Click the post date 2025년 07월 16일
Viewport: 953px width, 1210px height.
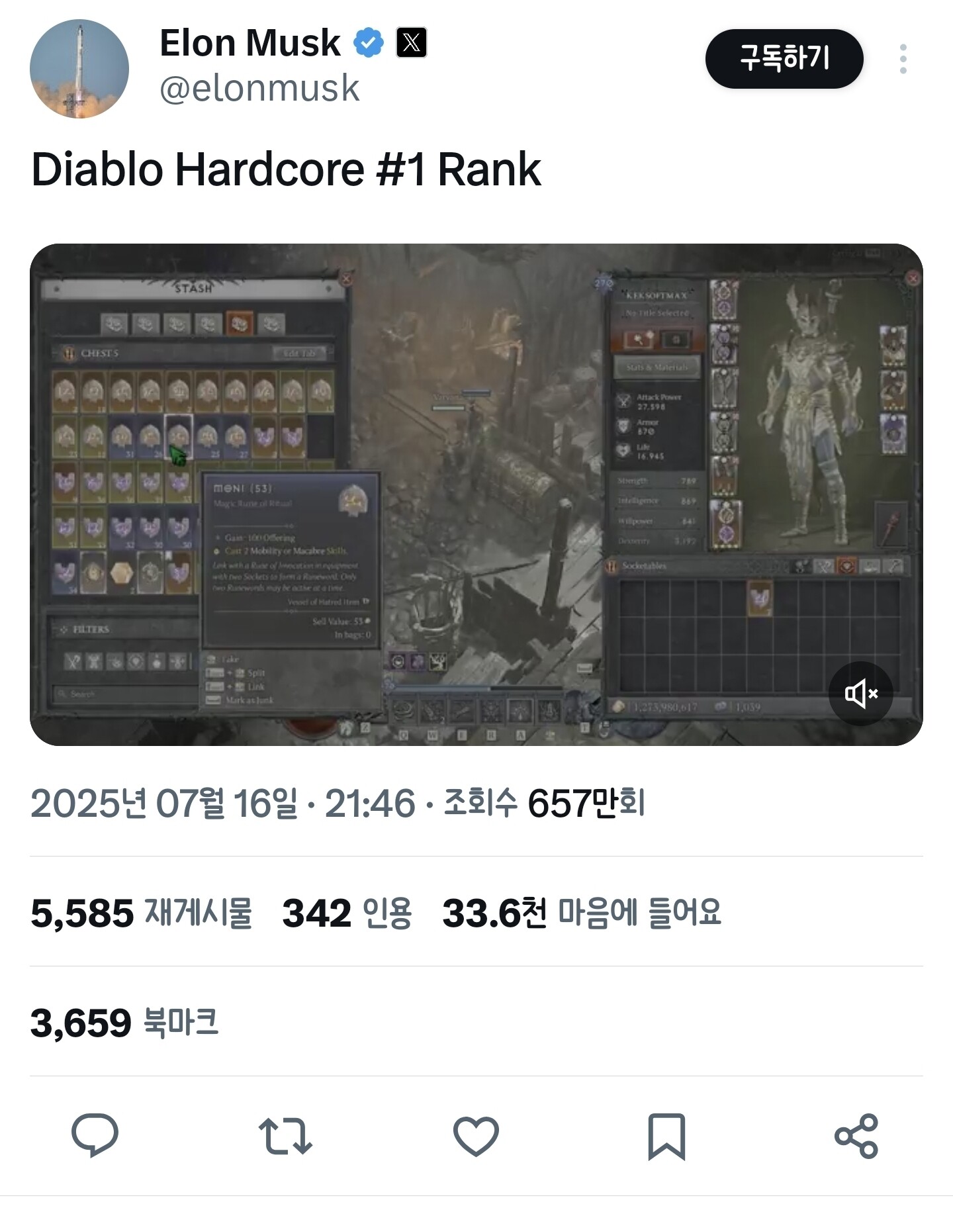click(x=163, y=804)
